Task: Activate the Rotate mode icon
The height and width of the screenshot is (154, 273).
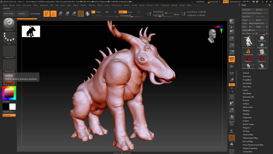Action: click(x=74, y=14)
